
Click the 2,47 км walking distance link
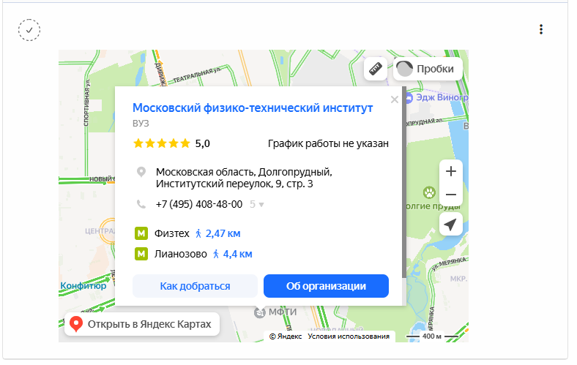click(x=223, y=233)
